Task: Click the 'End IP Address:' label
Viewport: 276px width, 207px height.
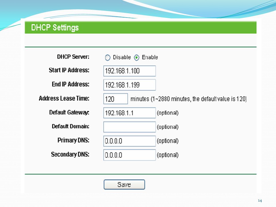Action: click(71, 84)
